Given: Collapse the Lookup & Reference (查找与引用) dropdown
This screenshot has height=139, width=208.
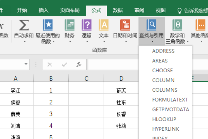Looking at the screenshot, I should coord(151,31).
